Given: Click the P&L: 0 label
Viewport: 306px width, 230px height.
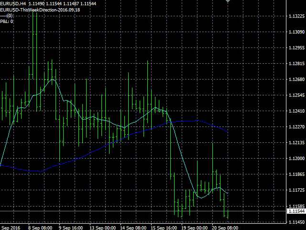Looking at the screenshot, I should [8, 21].
